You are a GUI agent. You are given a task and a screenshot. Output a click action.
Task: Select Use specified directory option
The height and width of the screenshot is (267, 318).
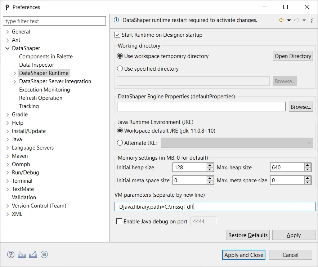point(120,68)
